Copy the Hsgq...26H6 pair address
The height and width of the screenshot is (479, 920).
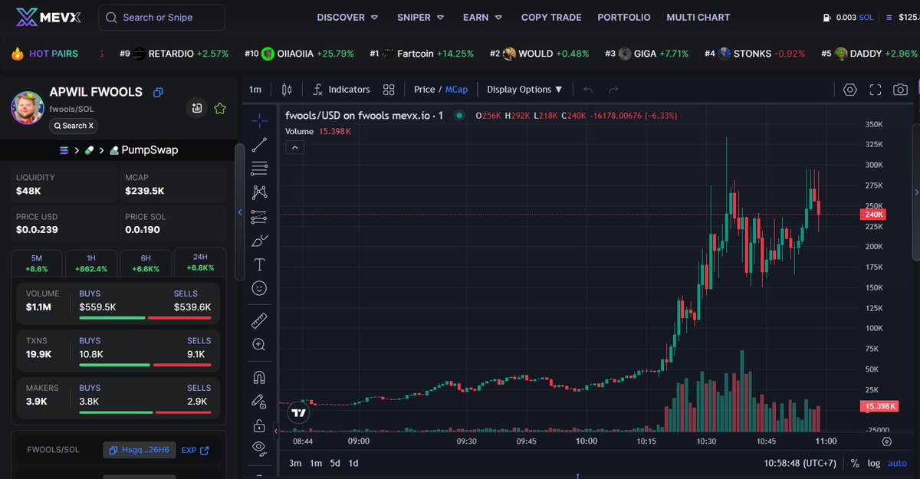coord(138,451)
